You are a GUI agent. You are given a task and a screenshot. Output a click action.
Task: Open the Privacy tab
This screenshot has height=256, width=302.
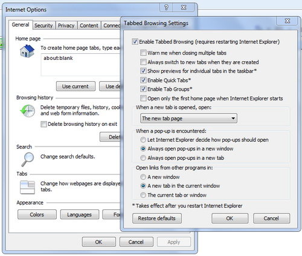(x=66, y=25)
